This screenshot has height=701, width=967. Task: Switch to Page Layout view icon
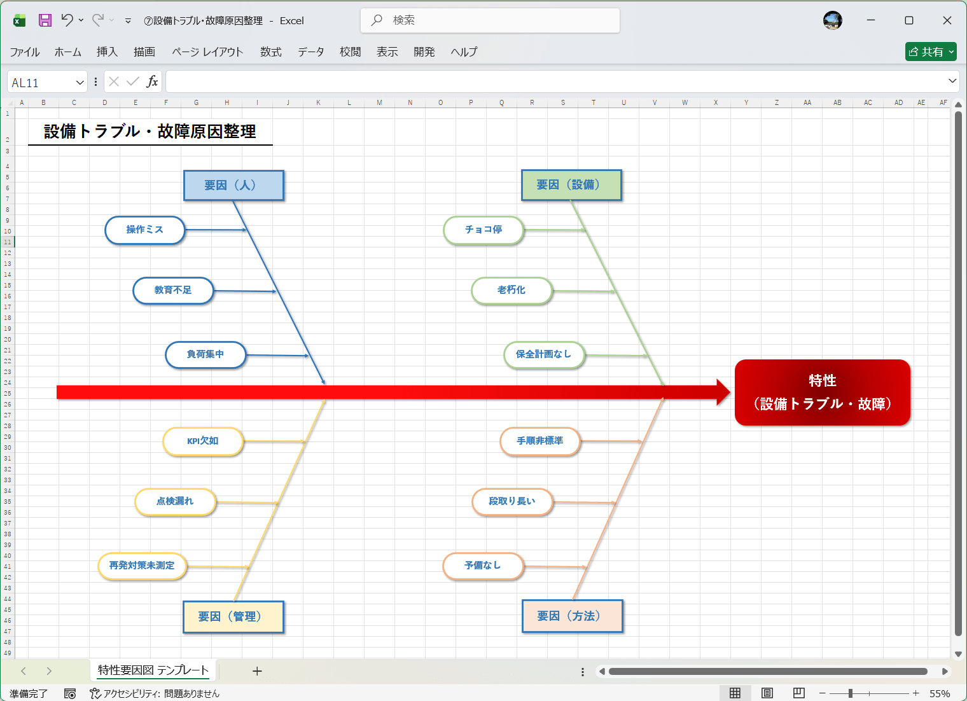767,693
